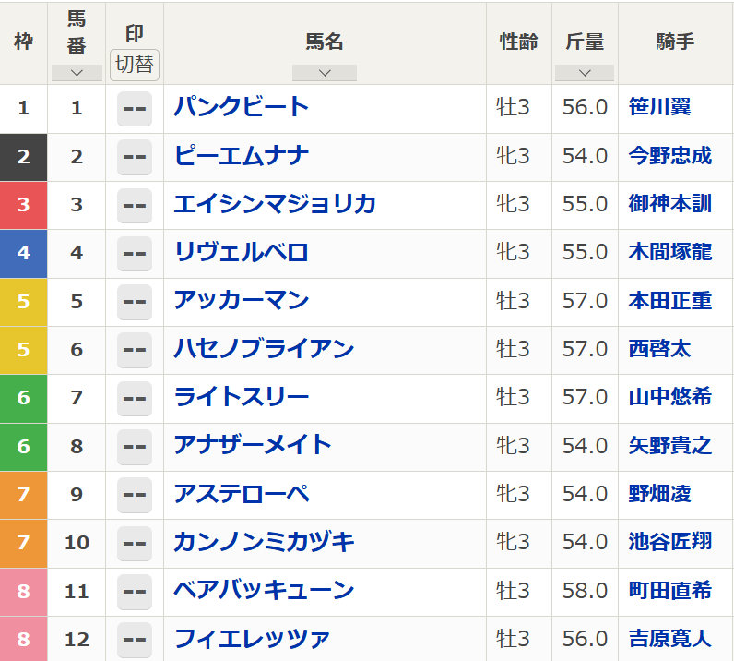Sort by 馬名 using the chevron

point(325,73)
